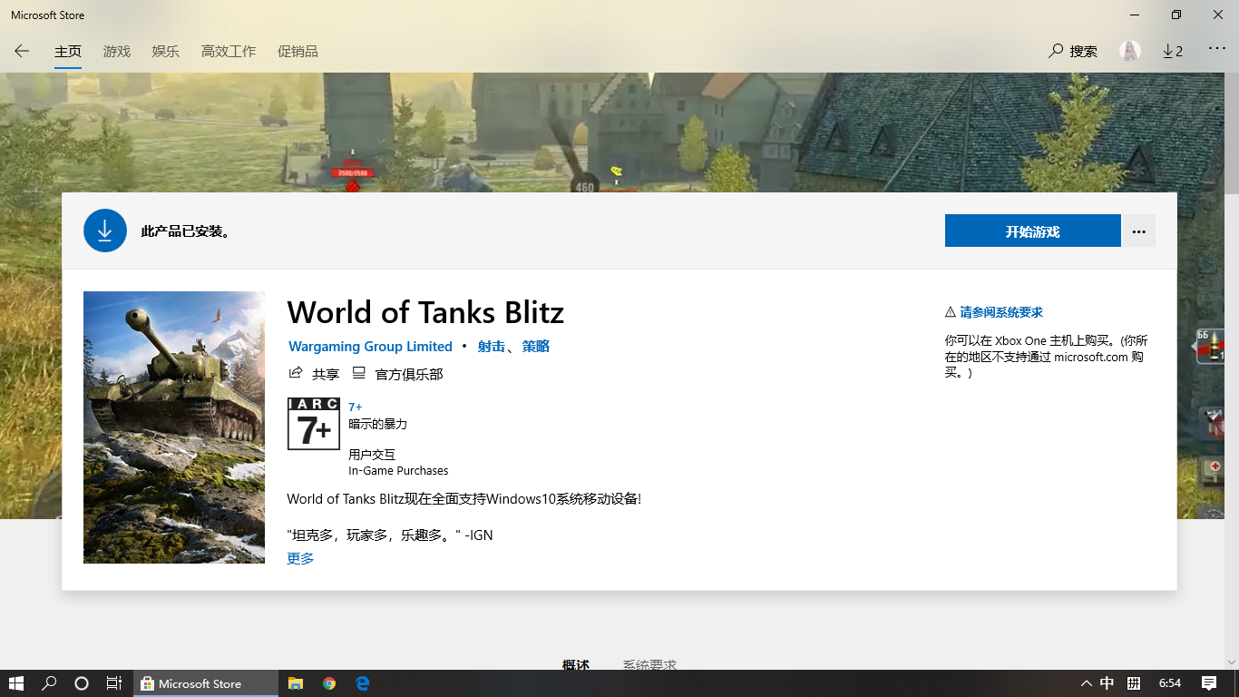Image resolution: width=1239 pixels, height=697 pixels.
Task: Switch to the 概述 section tab
Action: point(576,664)
